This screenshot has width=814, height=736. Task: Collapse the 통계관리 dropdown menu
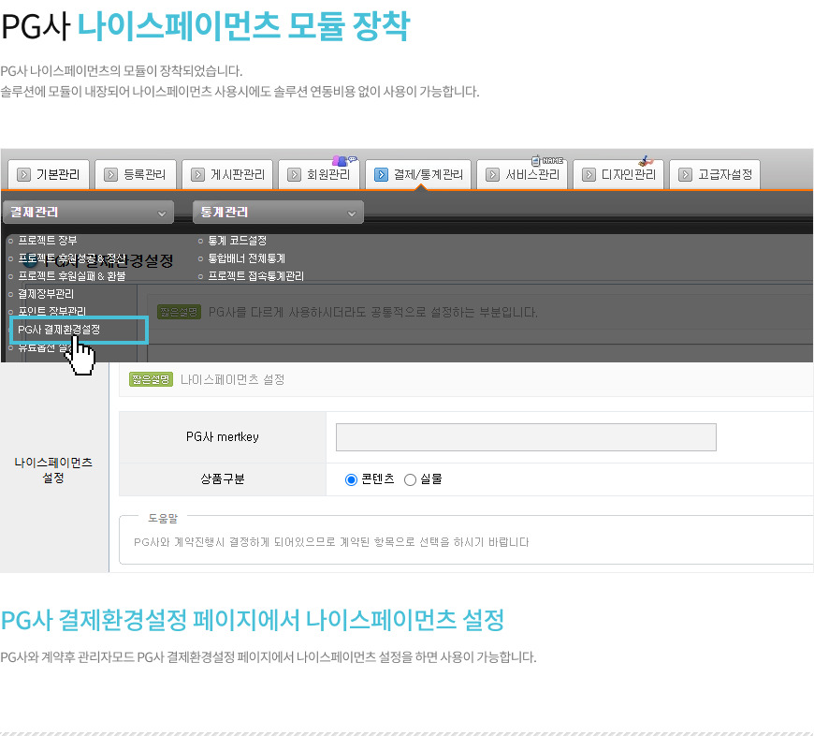(278, 213)
